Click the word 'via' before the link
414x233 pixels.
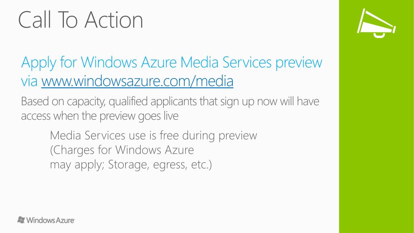point(29,81)
